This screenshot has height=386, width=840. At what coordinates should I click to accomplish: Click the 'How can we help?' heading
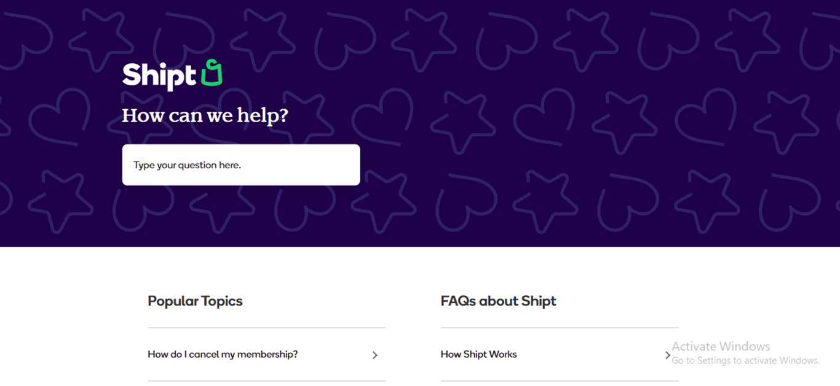click(x=205, y=115)
